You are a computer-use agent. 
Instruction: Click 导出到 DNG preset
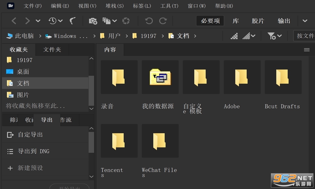click(45, 151)
